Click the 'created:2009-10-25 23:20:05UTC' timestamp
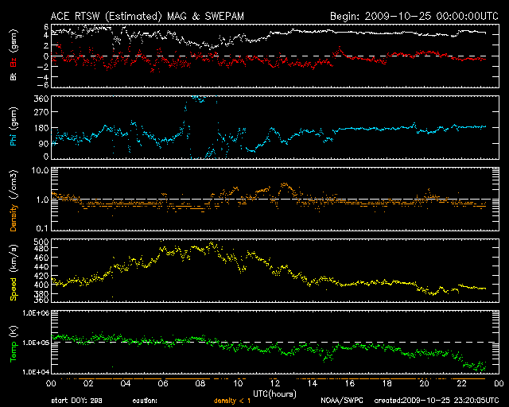The image size is (509, 407). [437, 401]
